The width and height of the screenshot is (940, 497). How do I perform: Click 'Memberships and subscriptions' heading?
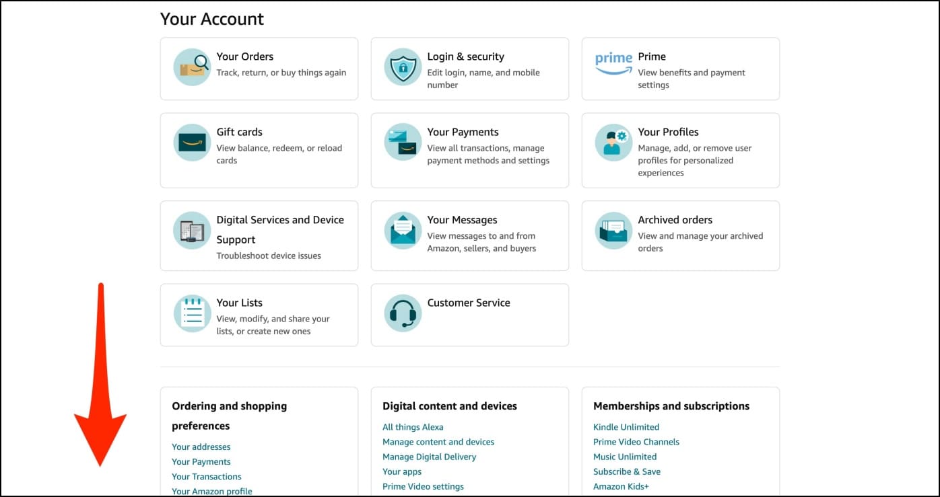pyautogui.click(x=671, y=406)
